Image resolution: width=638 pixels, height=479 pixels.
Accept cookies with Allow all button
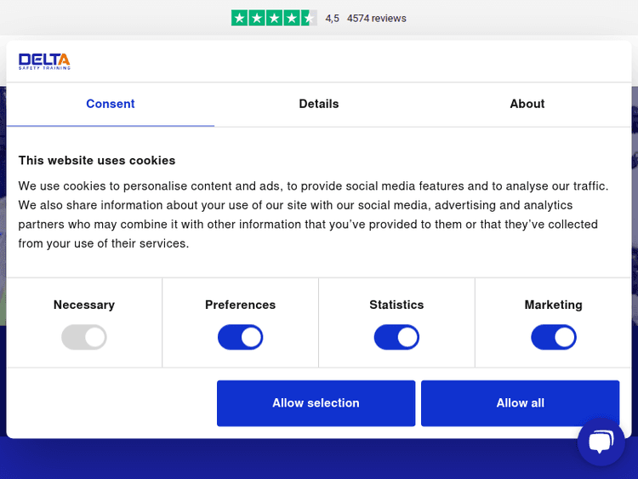[520, 403]
